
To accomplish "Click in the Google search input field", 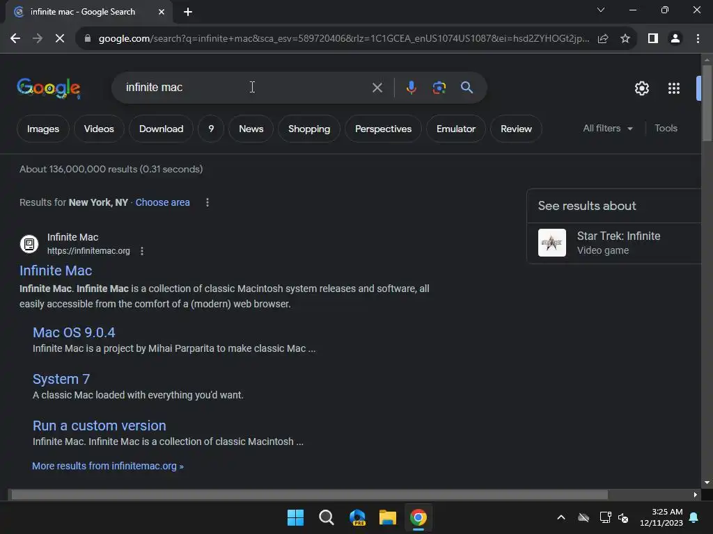I will point(246,88).
